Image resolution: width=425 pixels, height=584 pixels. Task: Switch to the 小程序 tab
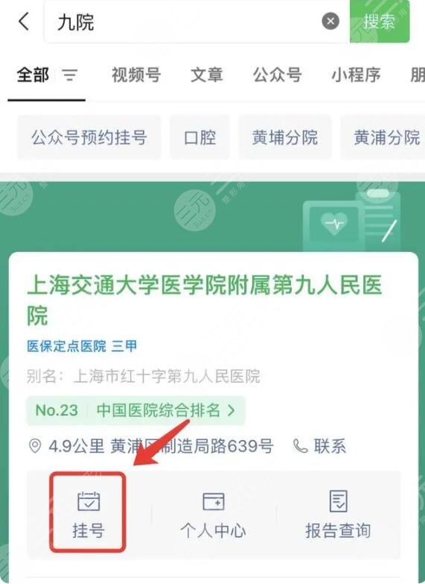[356, 75]
